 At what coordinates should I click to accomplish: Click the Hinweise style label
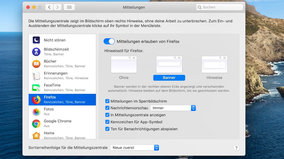coord(215,78)
